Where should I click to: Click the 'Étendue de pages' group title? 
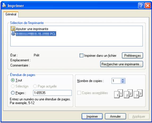point(23,75)
